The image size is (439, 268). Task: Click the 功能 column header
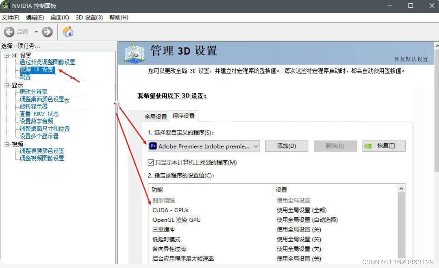[x=157, y=190]
